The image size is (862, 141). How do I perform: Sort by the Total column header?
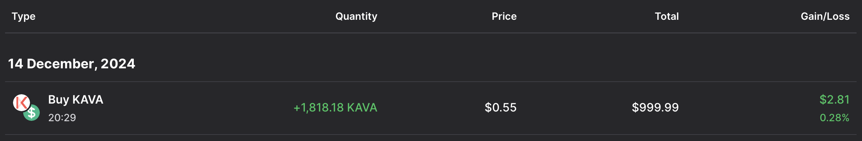pyautogui.click(x=667, y=16)
